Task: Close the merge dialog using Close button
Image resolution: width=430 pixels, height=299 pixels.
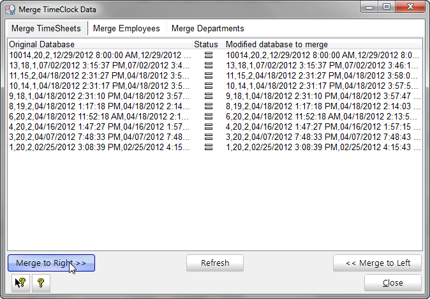Action: [x=392, y=283]
